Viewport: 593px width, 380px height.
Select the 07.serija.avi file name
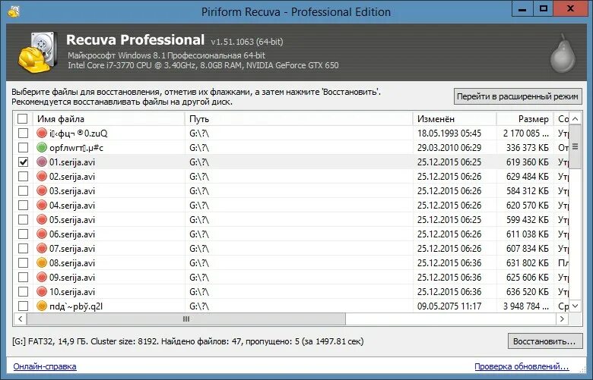tap(72, 249)
